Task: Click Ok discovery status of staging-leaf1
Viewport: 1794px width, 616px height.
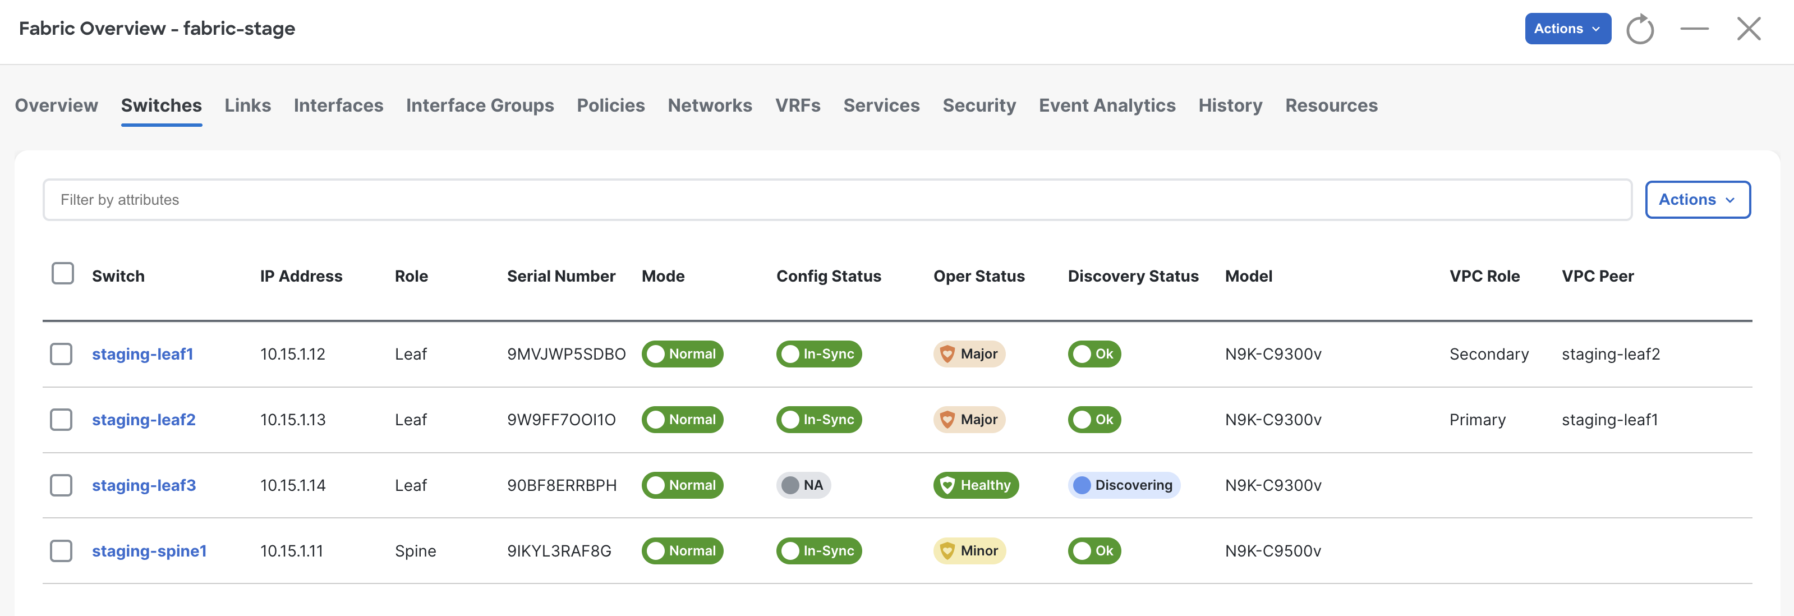Action: 1094,354
